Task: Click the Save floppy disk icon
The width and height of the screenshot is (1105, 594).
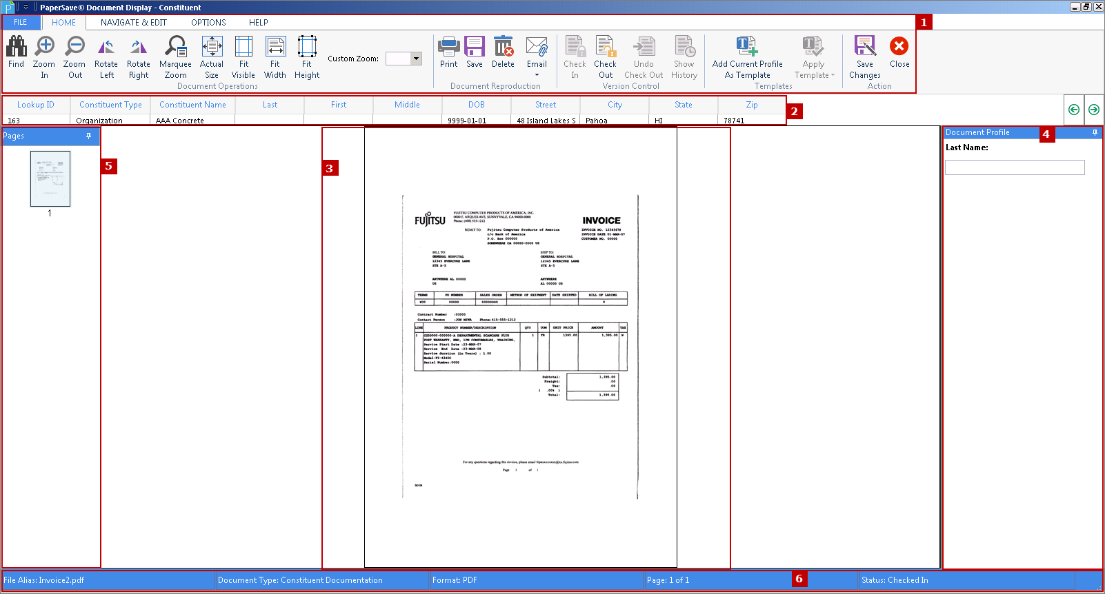Action: click(x=475, y=46)
